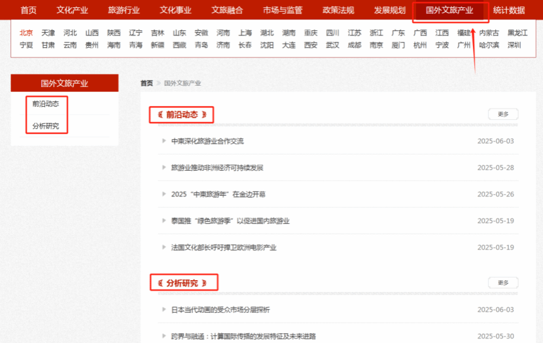The width and height of the screenshot is (543, 343).
Task: Click 文旅融合 in the navigation bar
Action: 228,10
